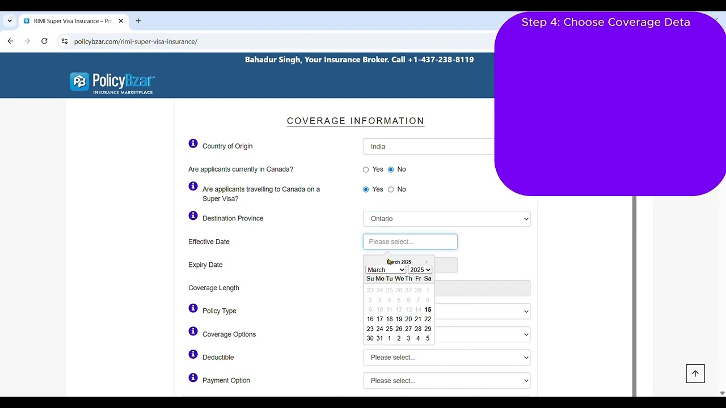Click the site information icon in address bar
Screen dimensions: 726x408
(65, 41)
